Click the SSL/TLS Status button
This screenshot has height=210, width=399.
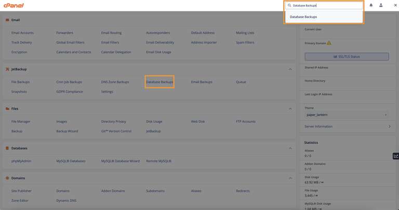click(347, 57)
